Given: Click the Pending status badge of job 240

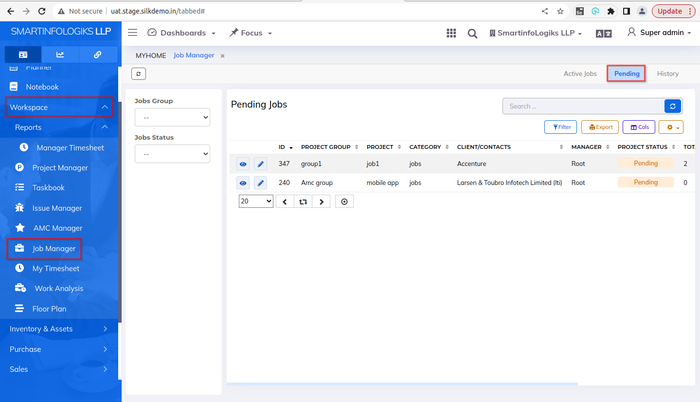Looking at the screenshot, I should (646, 183).
